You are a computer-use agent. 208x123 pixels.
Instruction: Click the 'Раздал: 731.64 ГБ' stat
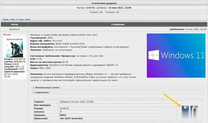click(15, 59)
